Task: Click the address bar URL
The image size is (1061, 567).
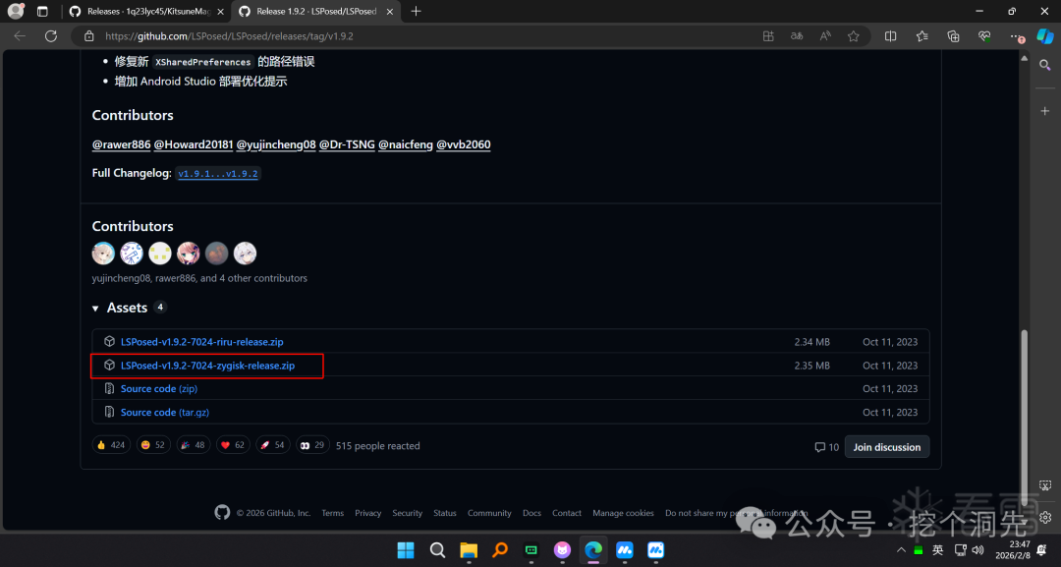Action: click(x=229, y=36)
